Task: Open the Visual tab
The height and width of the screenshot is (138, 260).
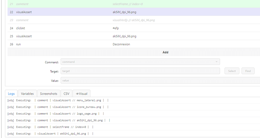Action: (82, 94)
